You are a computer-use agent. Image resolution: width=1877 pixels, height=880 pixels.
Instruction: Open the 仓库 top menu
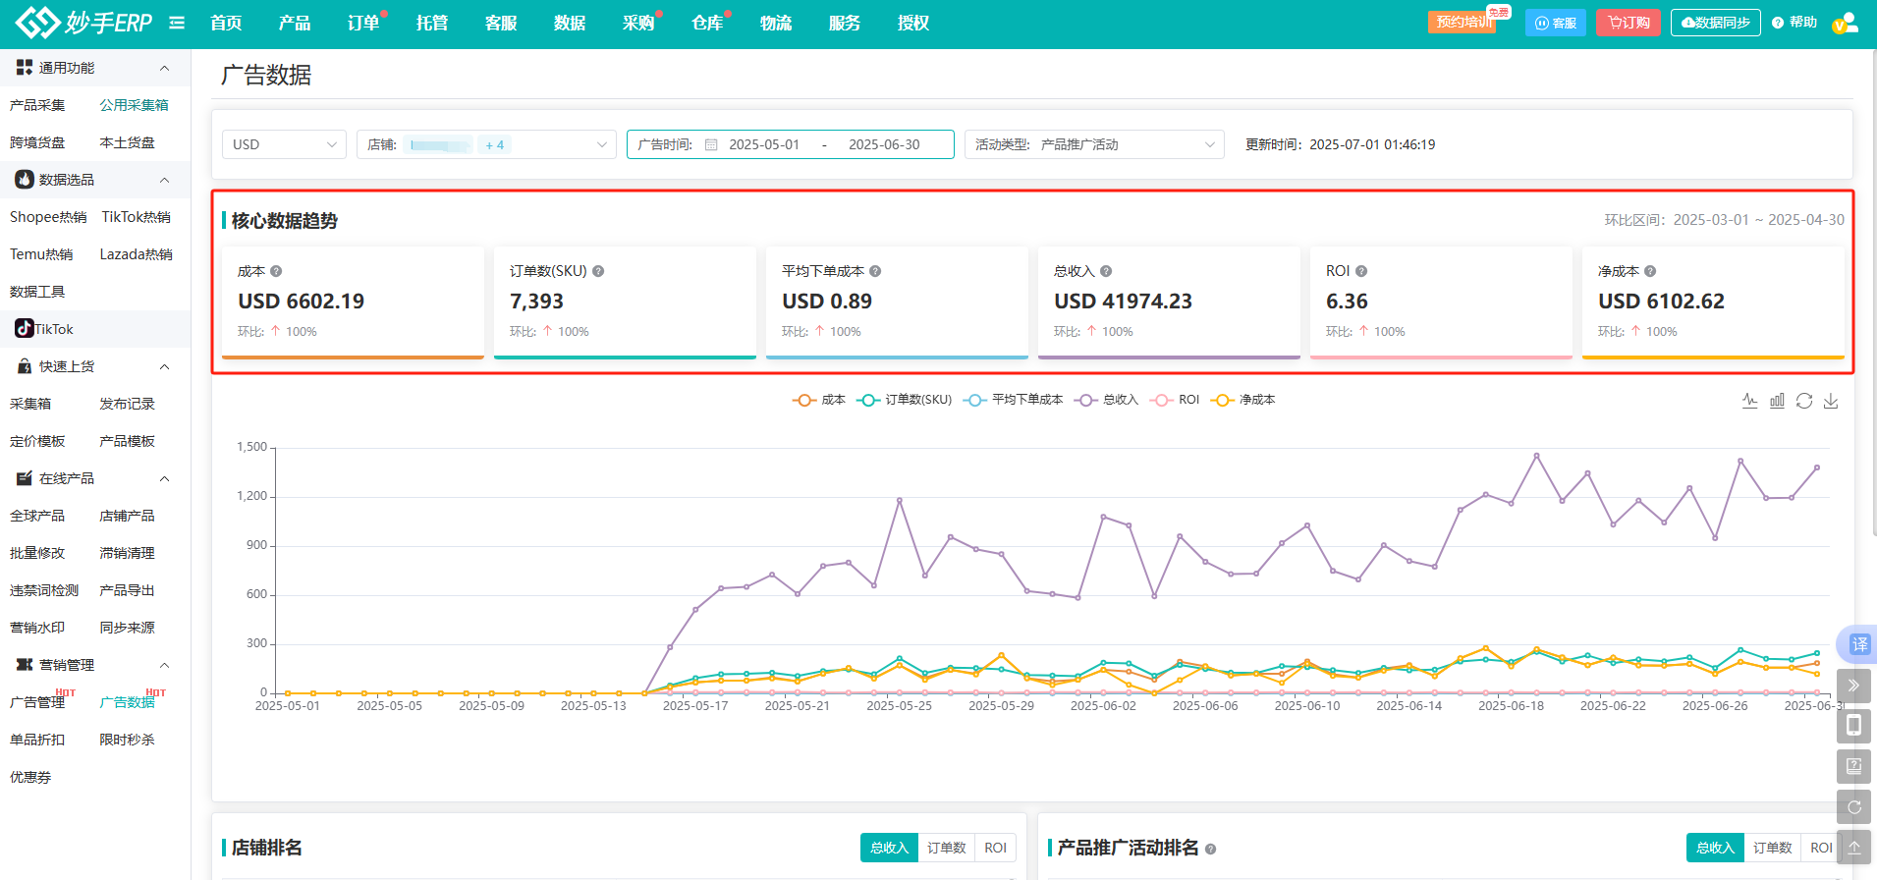707,23
